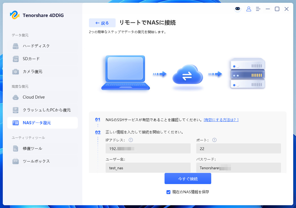Select クラッシュしたPCから復元 in sidebar
The height and width of the screenshot is (208, 296).
pos(43,110)
